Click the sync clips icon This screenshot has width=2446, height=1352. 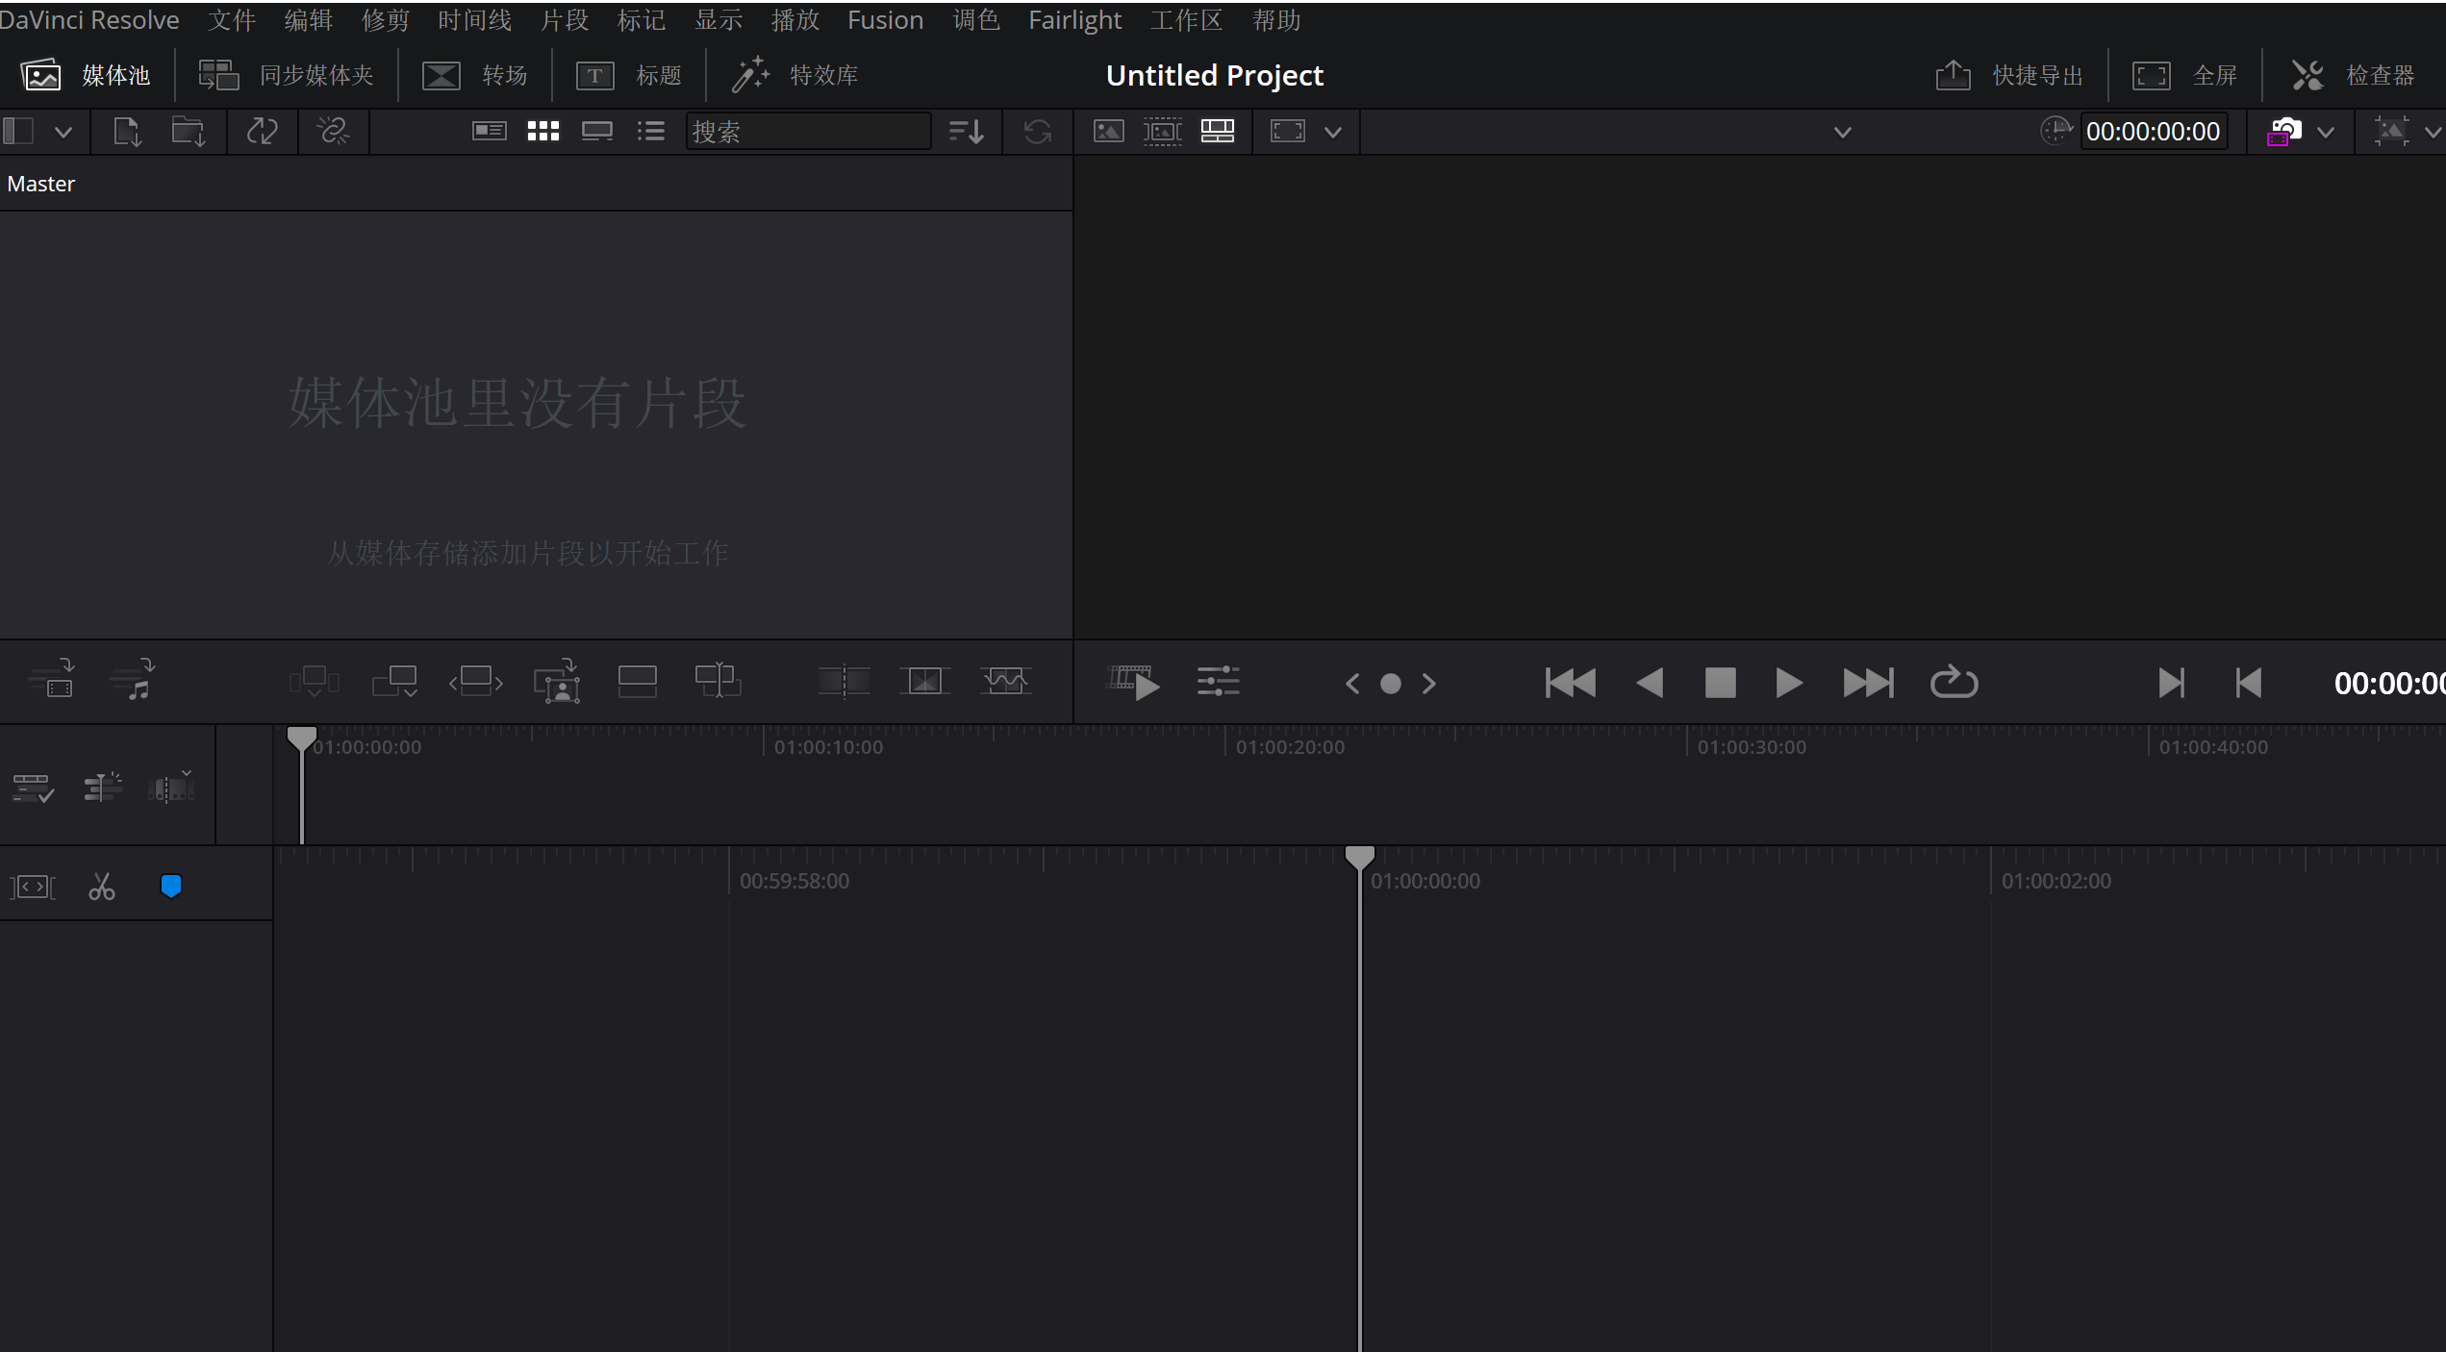point(262,132)
